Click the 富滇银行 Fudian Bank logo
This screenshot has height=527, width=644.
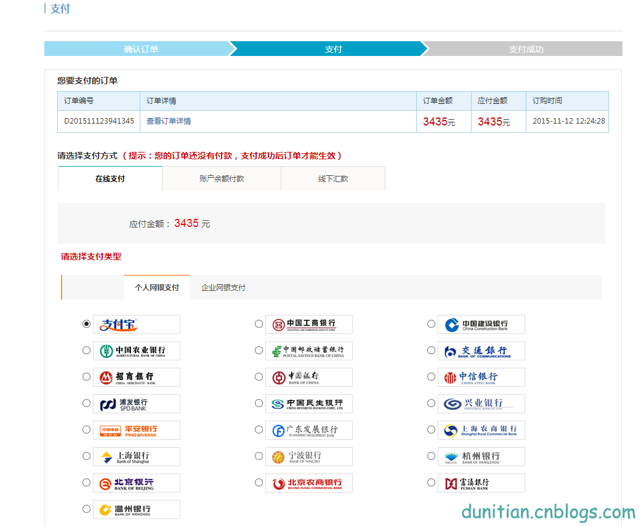pos(481,483)
